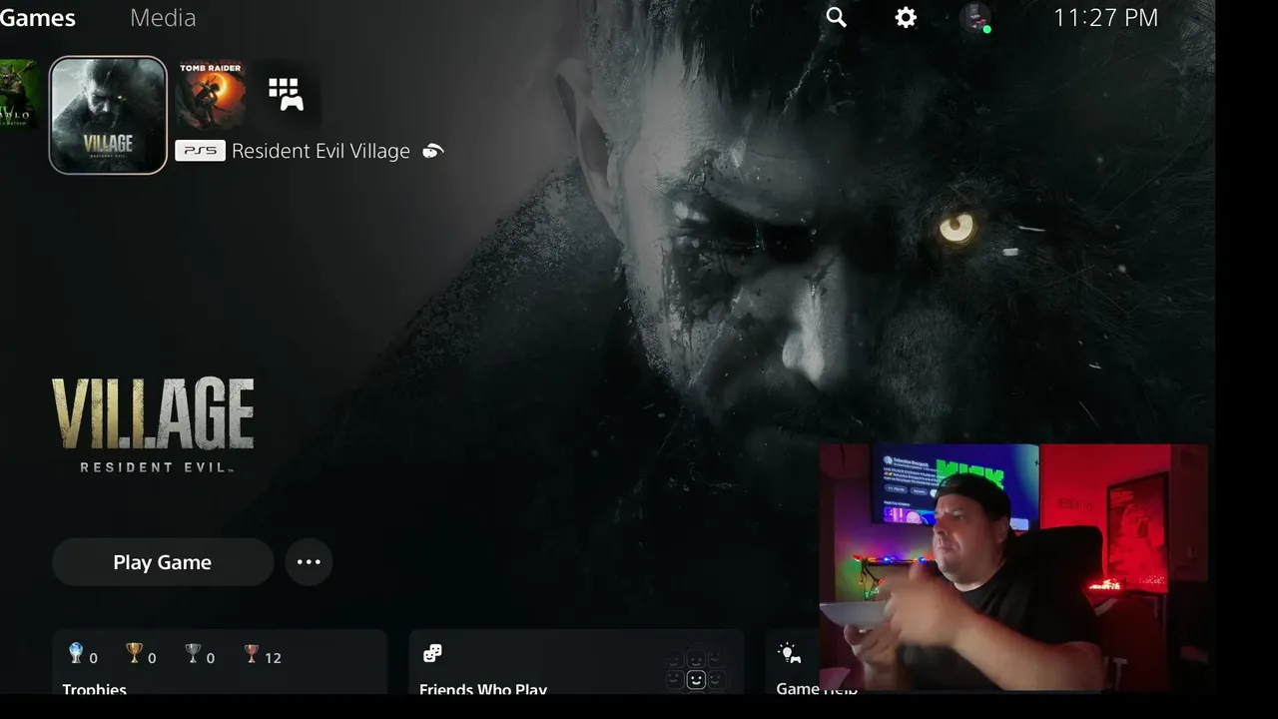The height and width of the screenshot is (719, 1278).
Task: Click the Play Game button
Action: tap(163, 562)
